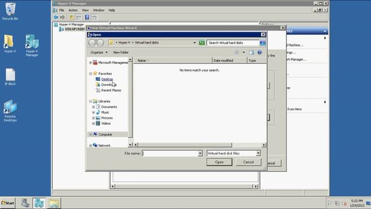Click navigation pane scroll down arrow
371x209 pixels.
pyautogui.click(x=130, y=145)
